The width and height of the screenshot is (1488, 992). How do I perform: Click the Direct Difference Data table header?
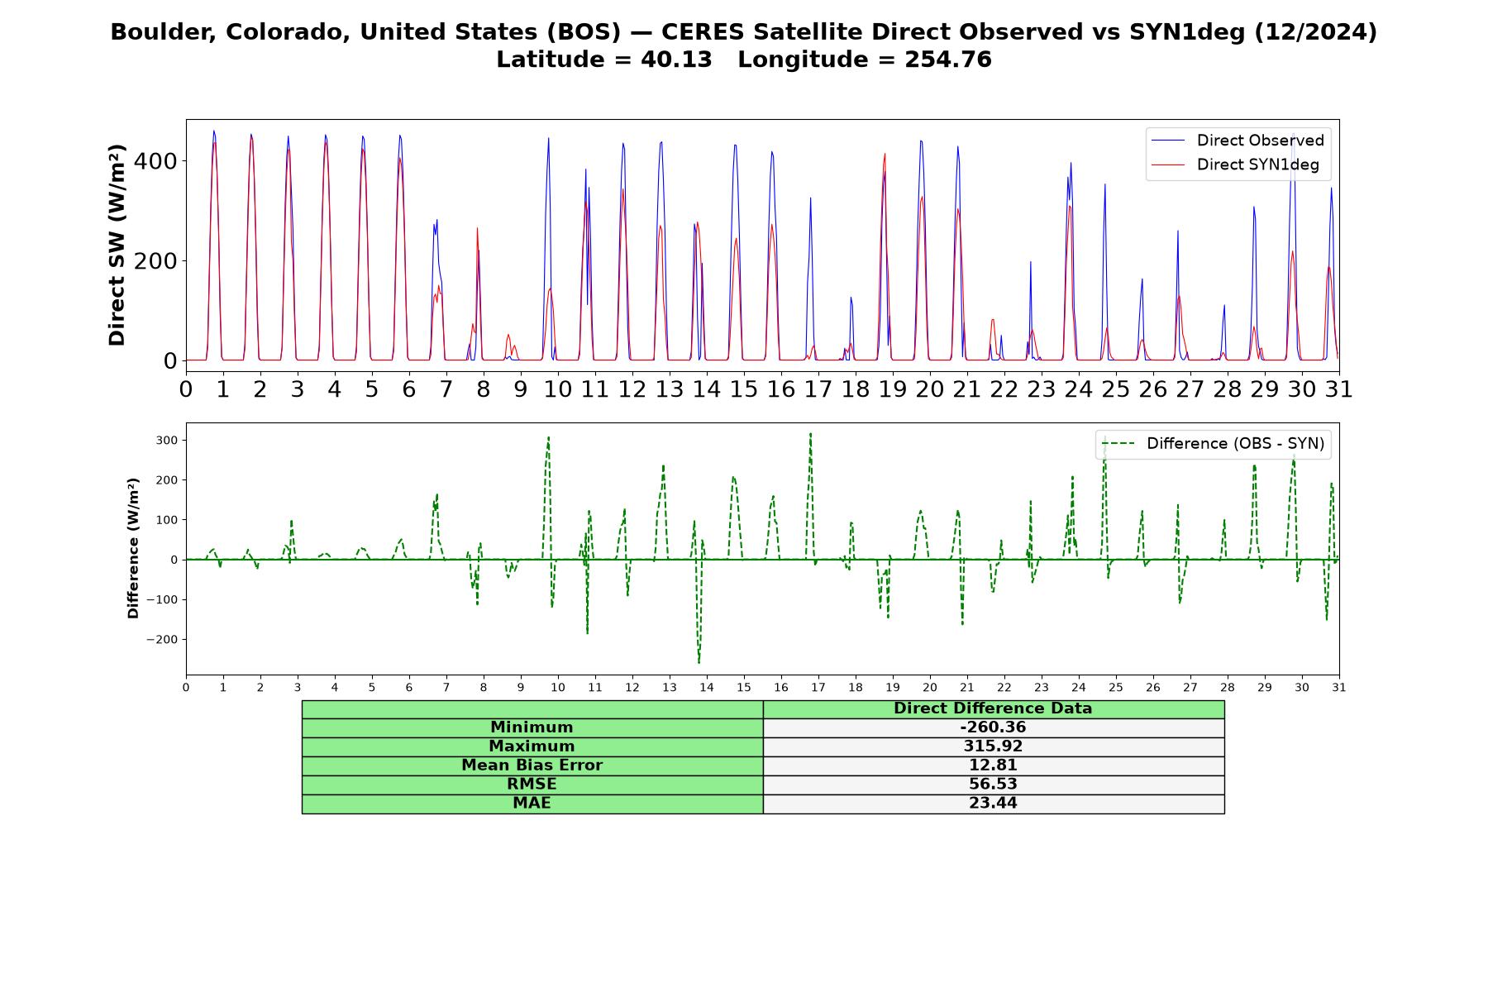pyautogui.click(x=993, y=708)
